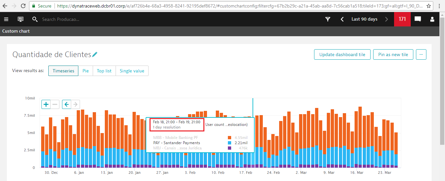The width and height of the screenshot is (445, 181).
Task: Open the Last 90 days timeframe selector
Action: point(364,19)
